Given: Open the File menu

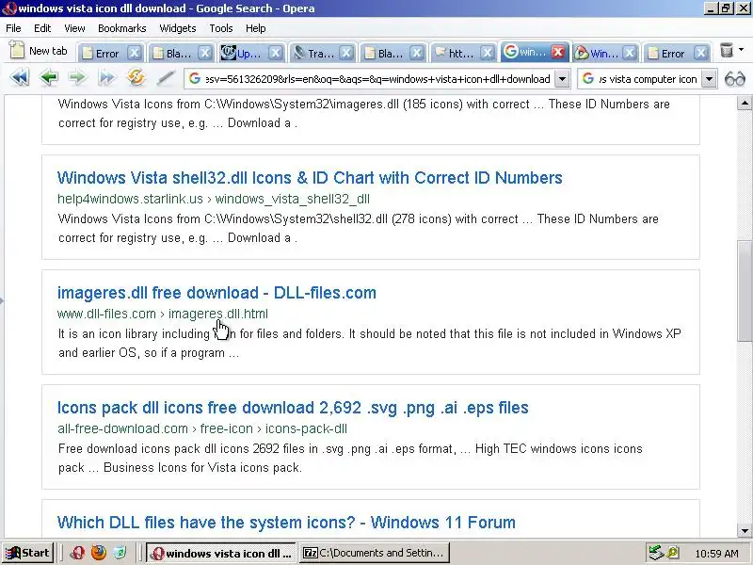Looking at the screenshot, I should pos(13,28).
